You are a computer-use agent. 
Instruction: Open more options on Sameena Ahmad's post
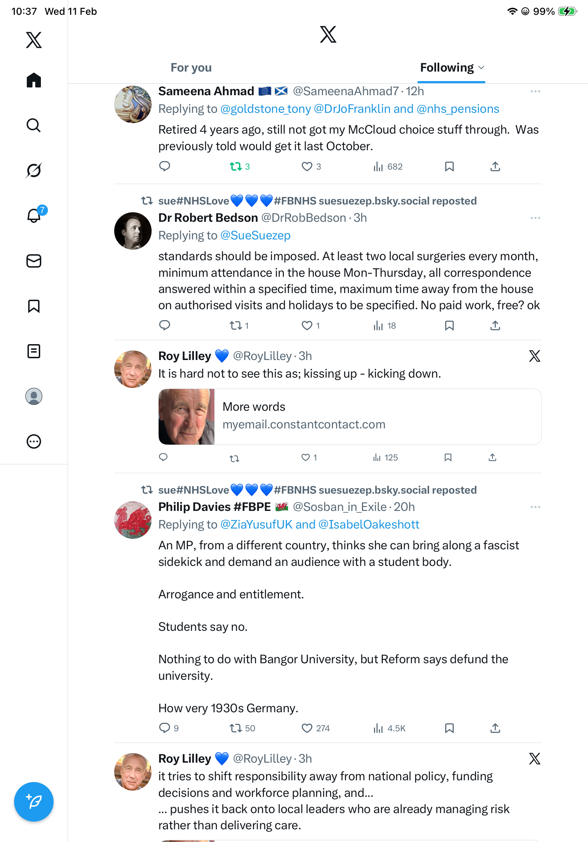(535, 91)
